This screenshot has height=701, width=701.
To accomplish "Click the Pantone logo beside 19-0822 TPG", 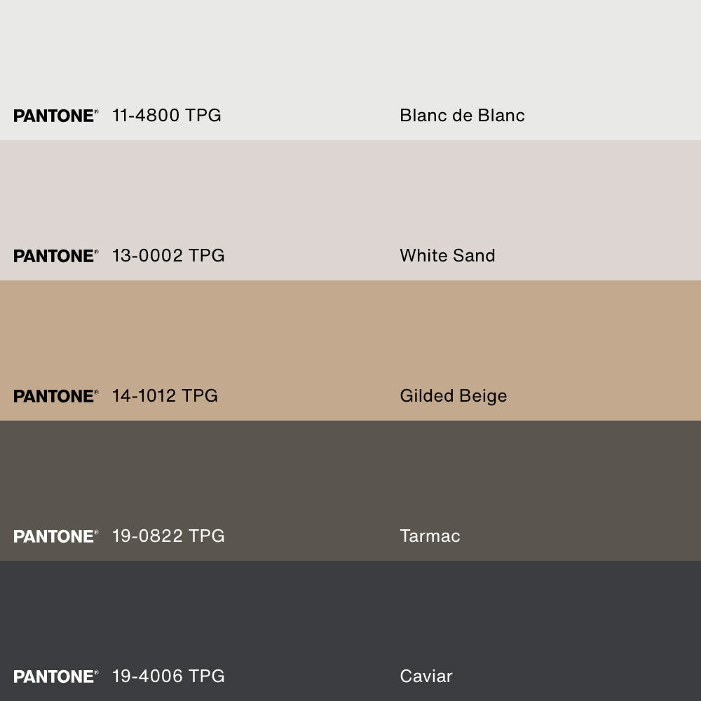I will click(55, 536).
